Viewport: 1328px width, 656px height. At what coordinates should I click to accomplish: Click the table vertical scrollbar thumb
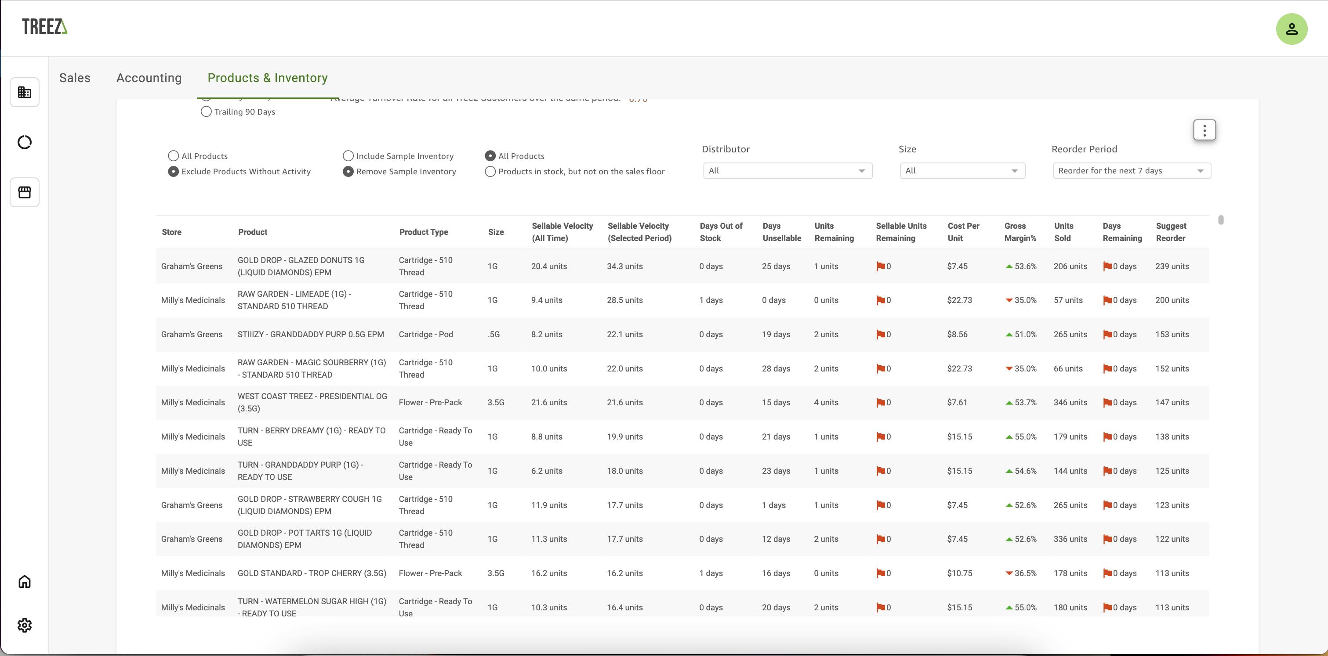tap(1220, 220)
